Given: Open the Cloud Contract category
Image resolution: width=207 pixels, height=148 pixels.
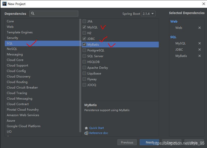Looking at the screenshot, I should pyautogui.click(x=42, y=104).
